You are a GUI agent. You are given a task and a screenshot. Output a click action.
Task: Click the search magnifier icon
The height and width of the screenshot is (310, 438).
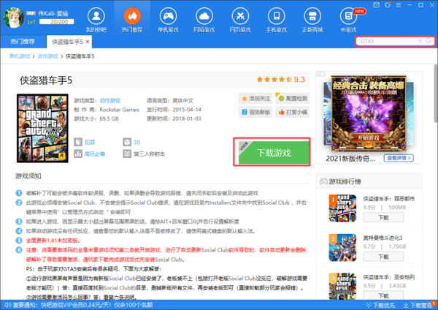(429, 41)
